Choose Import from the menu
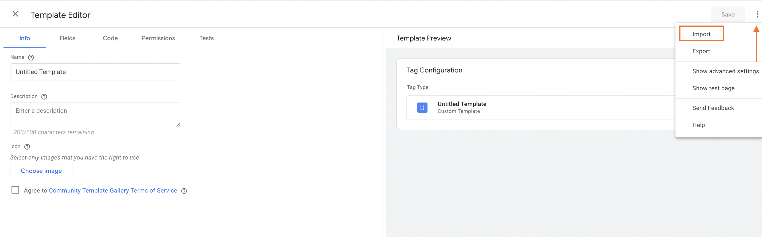Image resolution: width=762 pixels, height=237 pixels. 701,34
